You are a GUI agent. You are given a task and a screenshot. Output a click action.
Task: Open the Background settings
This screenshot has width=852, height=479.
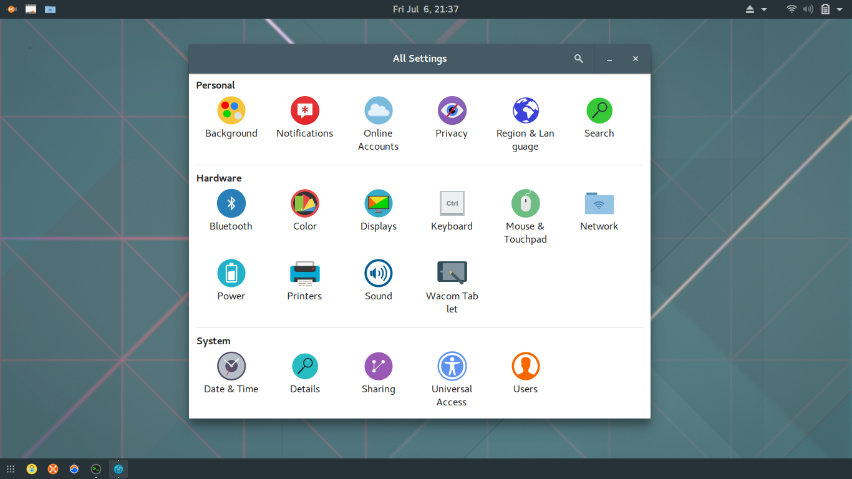coord(231,118)
